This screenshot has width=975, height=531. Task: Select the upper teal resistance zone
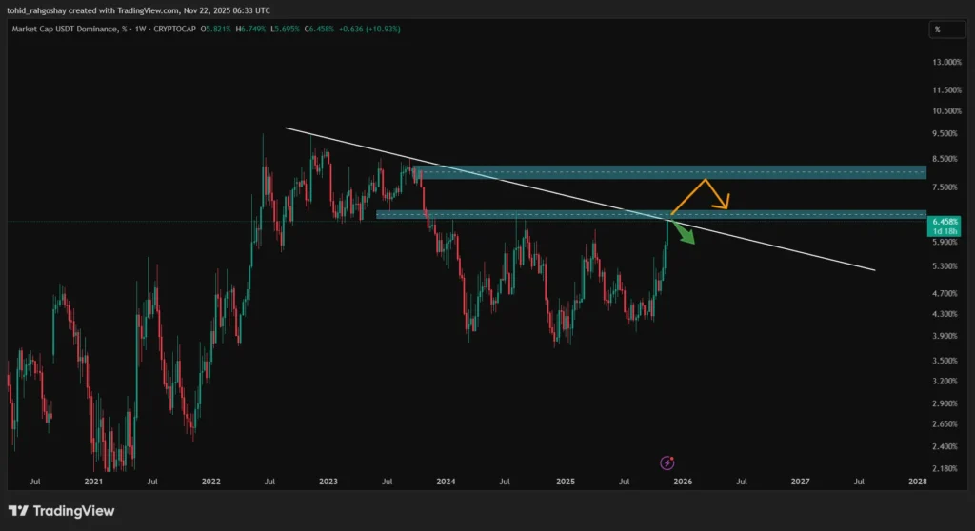pos(667,172)
